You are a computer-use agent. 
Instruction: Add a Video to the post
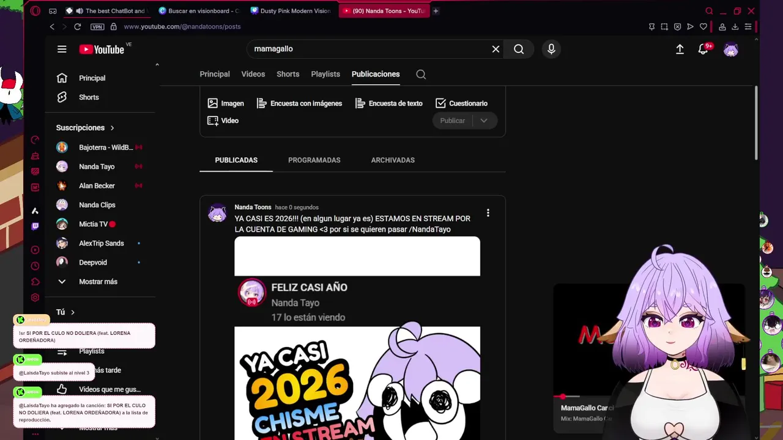223,120
